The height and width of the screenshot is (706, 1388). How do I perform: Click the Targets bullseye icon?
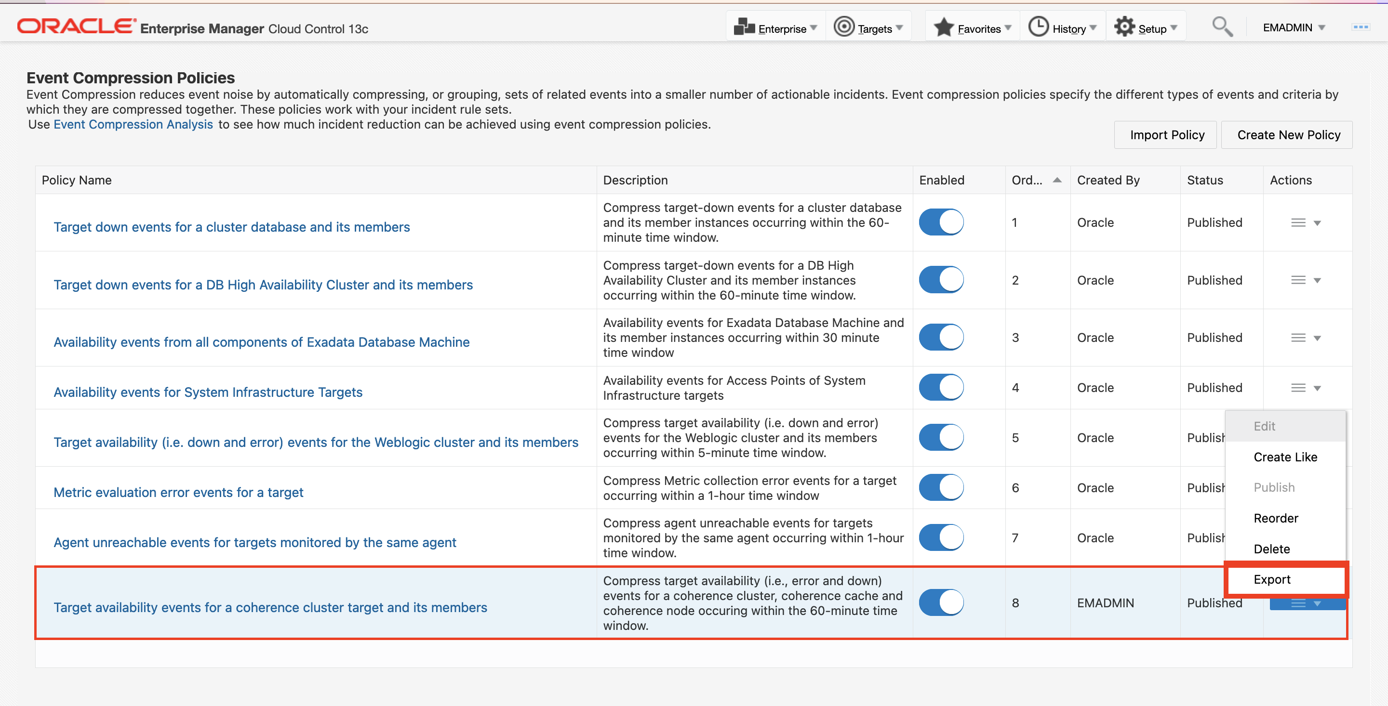click(844, 27)
